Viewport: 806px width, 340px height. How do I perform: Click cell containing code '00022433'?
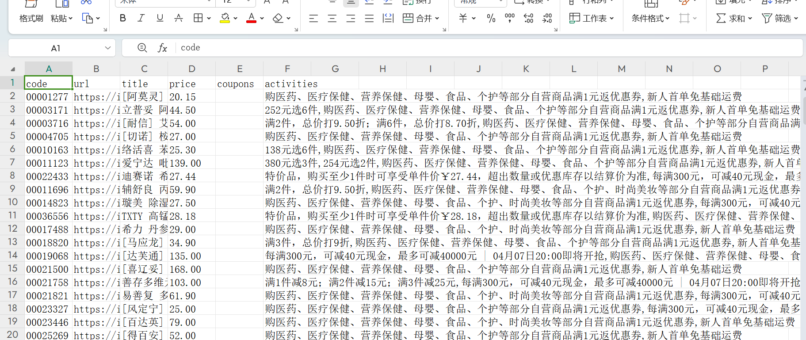tap(48, 176)
